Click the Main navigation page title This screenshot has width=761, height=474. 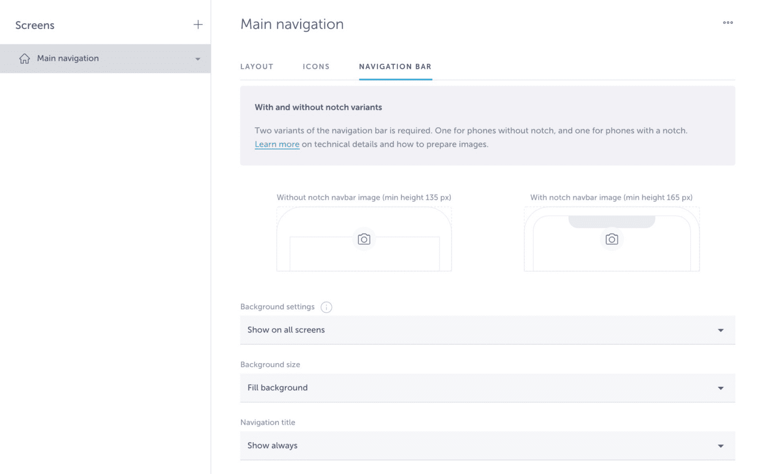tap(292, 24)
